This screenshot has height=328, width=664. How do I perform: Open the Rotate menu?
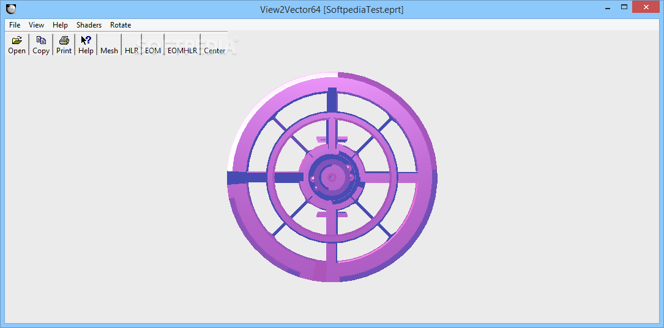pyautogui.click(x=121, y=25)
